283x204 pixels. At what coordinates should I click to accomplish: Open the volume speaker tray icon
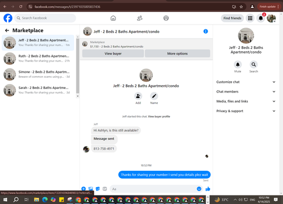tap(241, 199)
